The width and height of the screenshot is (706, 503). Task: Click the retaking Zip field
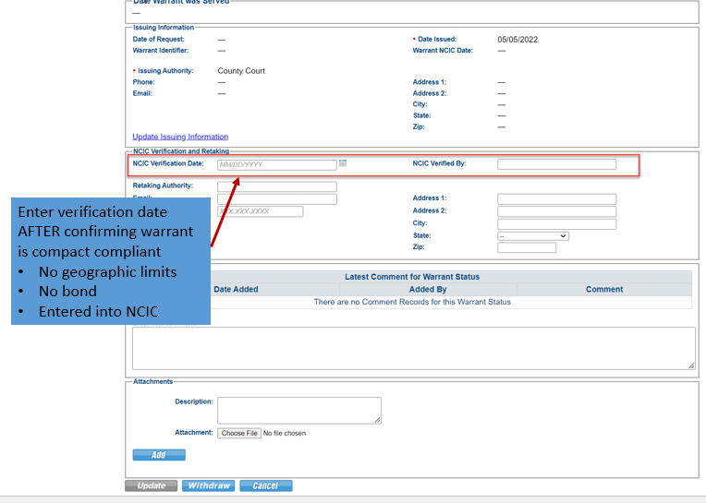click(x=527, y=247)
